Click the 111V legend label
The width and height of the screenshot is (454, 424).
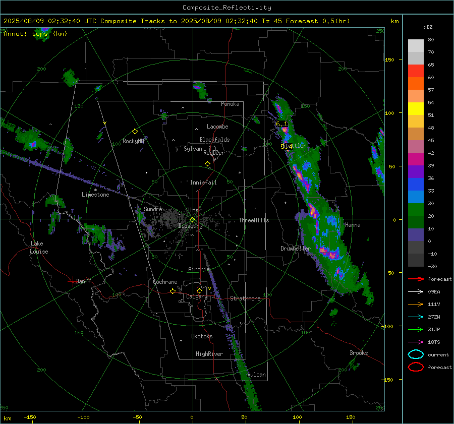click(434, 304)
